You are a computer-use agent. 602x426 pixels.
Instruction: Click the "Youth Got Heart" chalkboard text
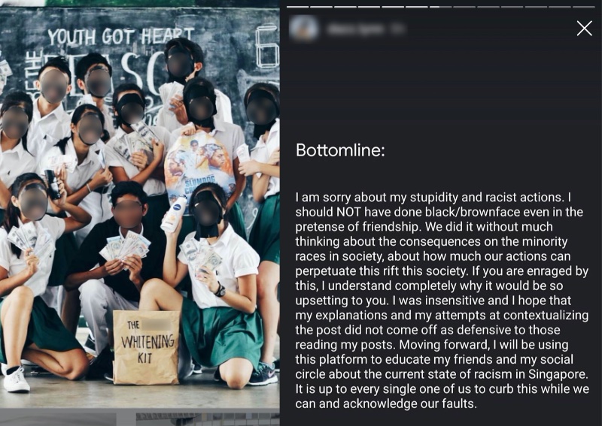point(121,37)
